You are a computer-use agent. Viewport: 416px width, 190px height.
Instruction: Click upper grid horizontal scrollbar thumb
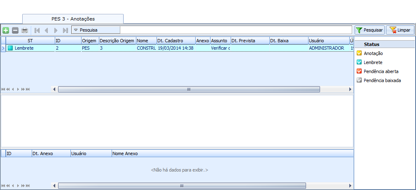point(189,89)
